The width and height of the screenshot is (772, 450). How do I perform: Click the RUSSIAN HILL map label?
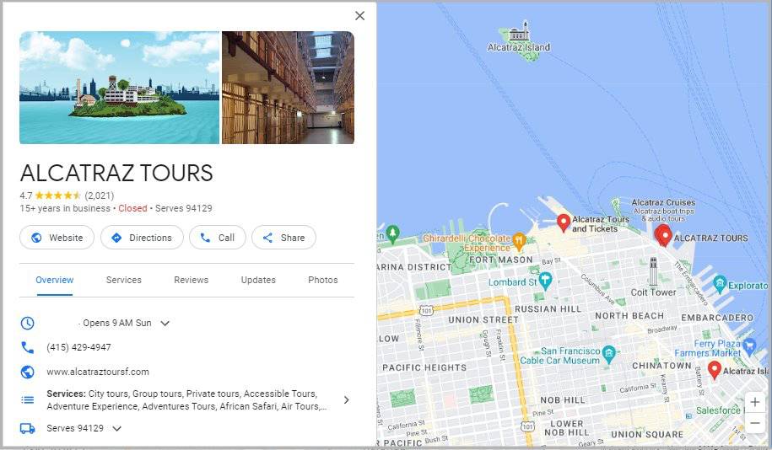548,309
